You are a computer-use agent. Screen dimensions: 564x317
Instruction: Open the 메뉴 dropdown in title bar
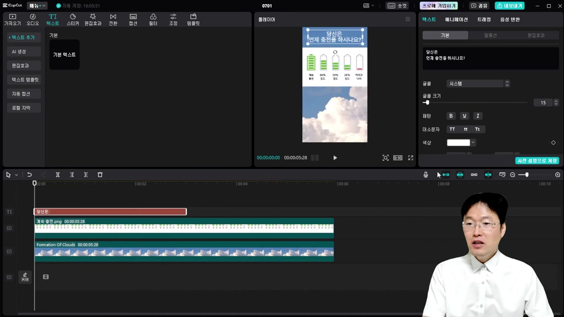click(37, 6)
